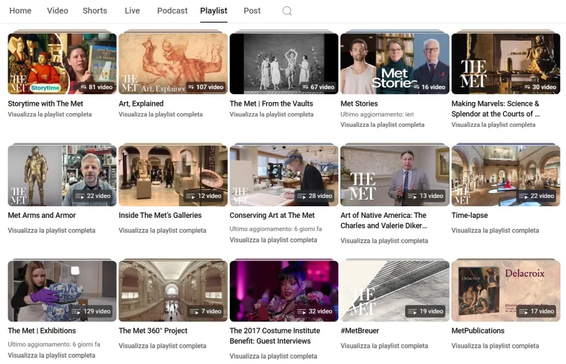Open the 2017 Costume Institute Benefit thumbnail
The image size is (566, 364).
[x=284, y=290]
